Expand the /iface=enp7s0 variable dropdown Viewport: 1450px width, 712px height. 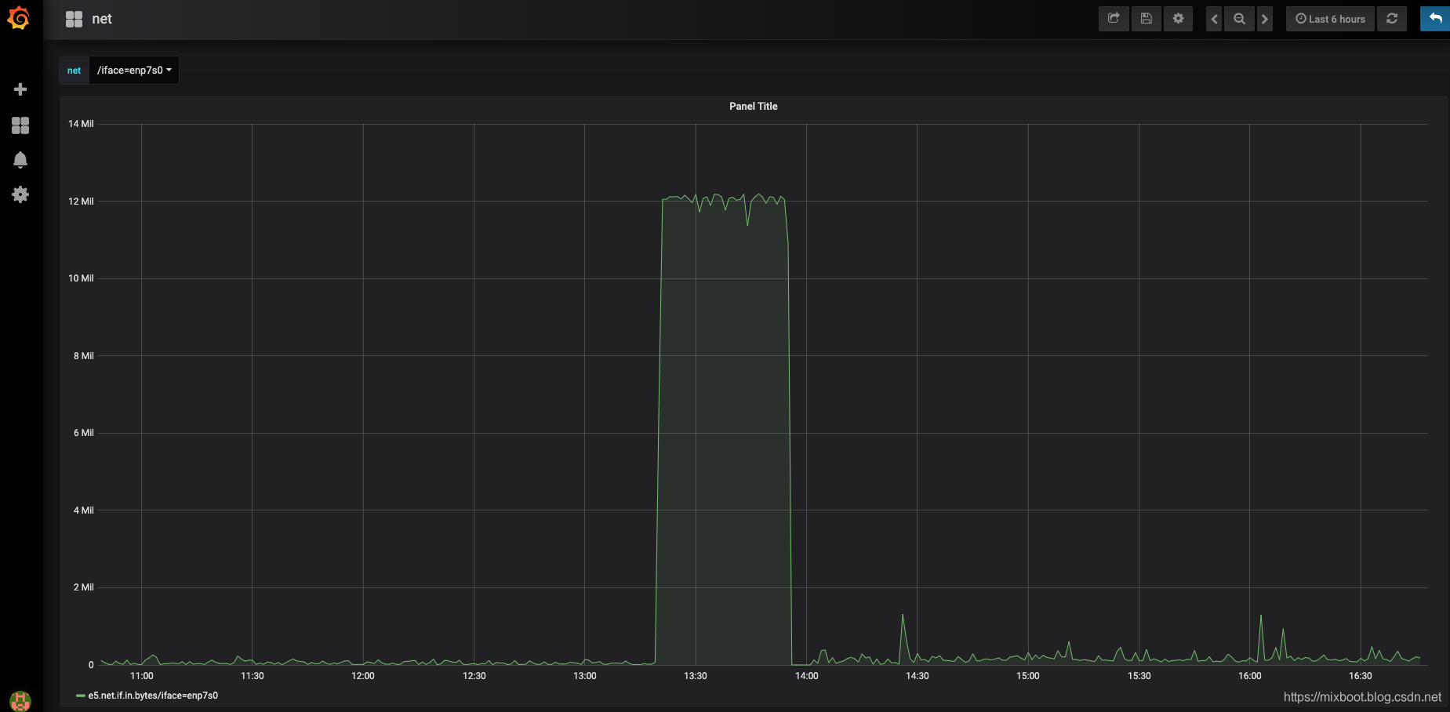pos(134,70)
